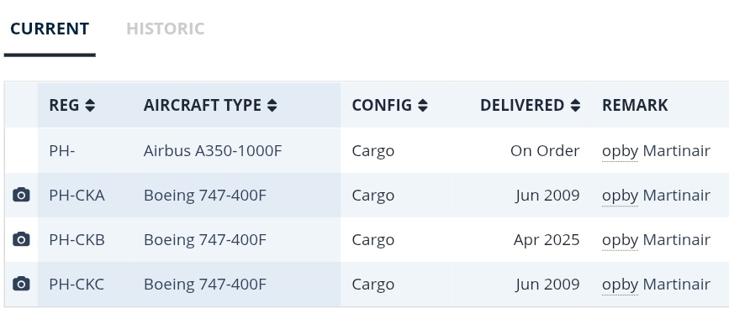Viewport: 729px width, 324px height.
Task: Select the PH-CKB registration cell
Action: (x=85, y=239)
